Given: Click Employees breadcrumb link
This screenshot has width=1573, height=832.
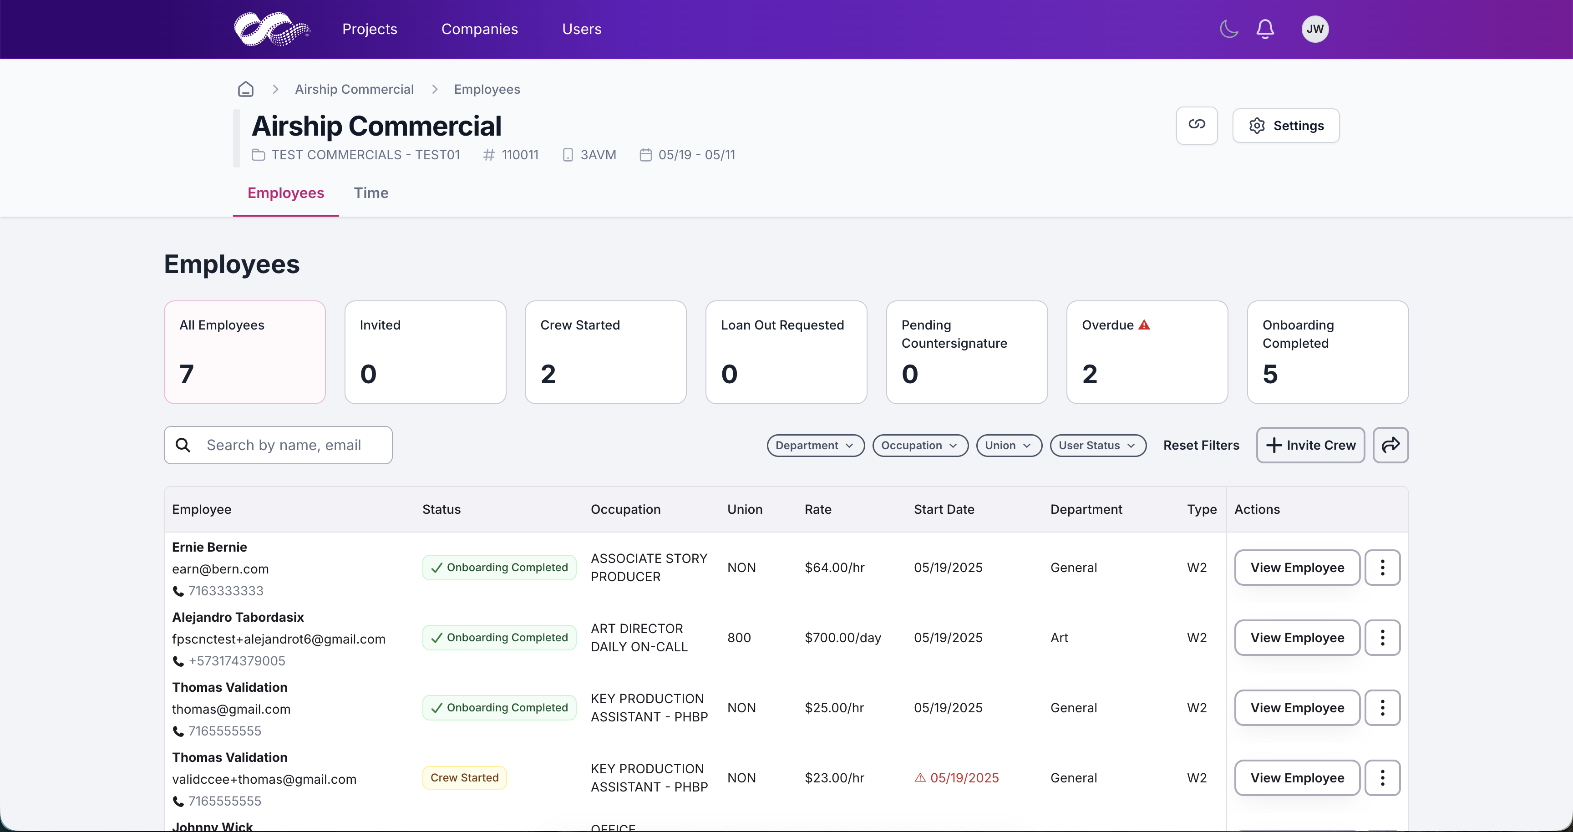Looking at the screenshot, I should [487, 89].
